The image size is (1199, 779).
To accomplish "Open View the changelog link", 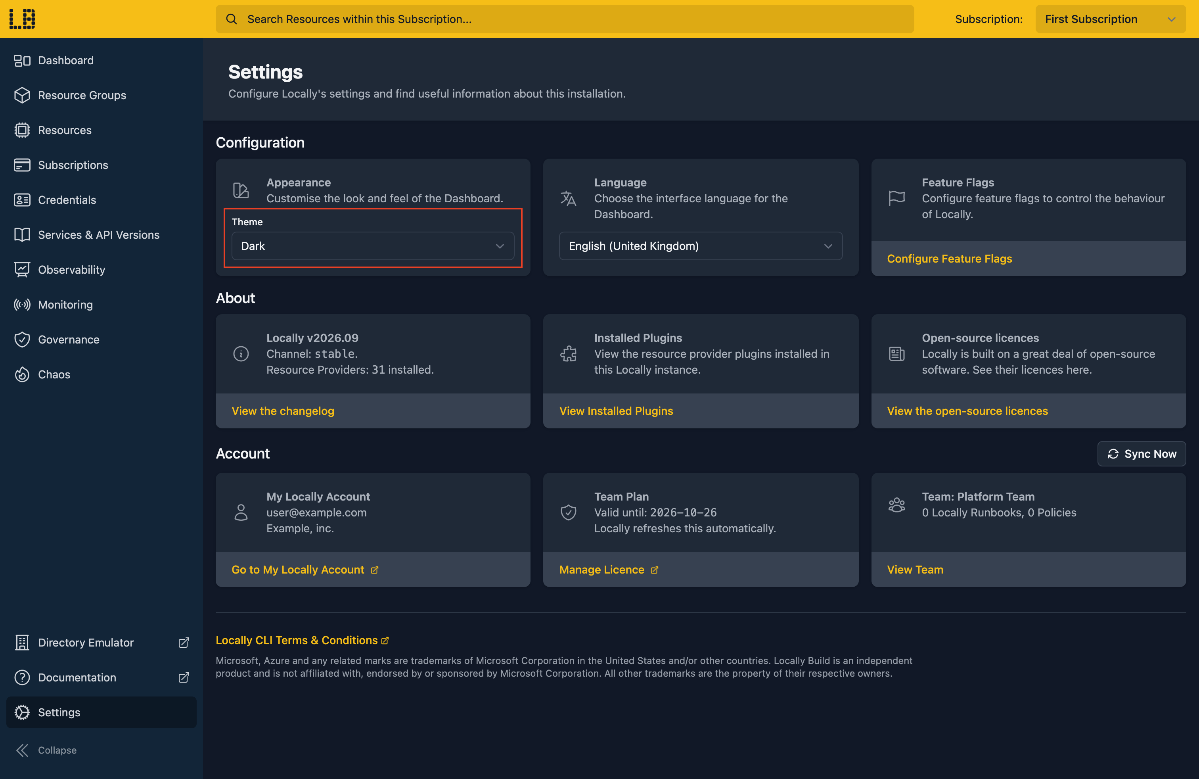I will tap(283, 411).
